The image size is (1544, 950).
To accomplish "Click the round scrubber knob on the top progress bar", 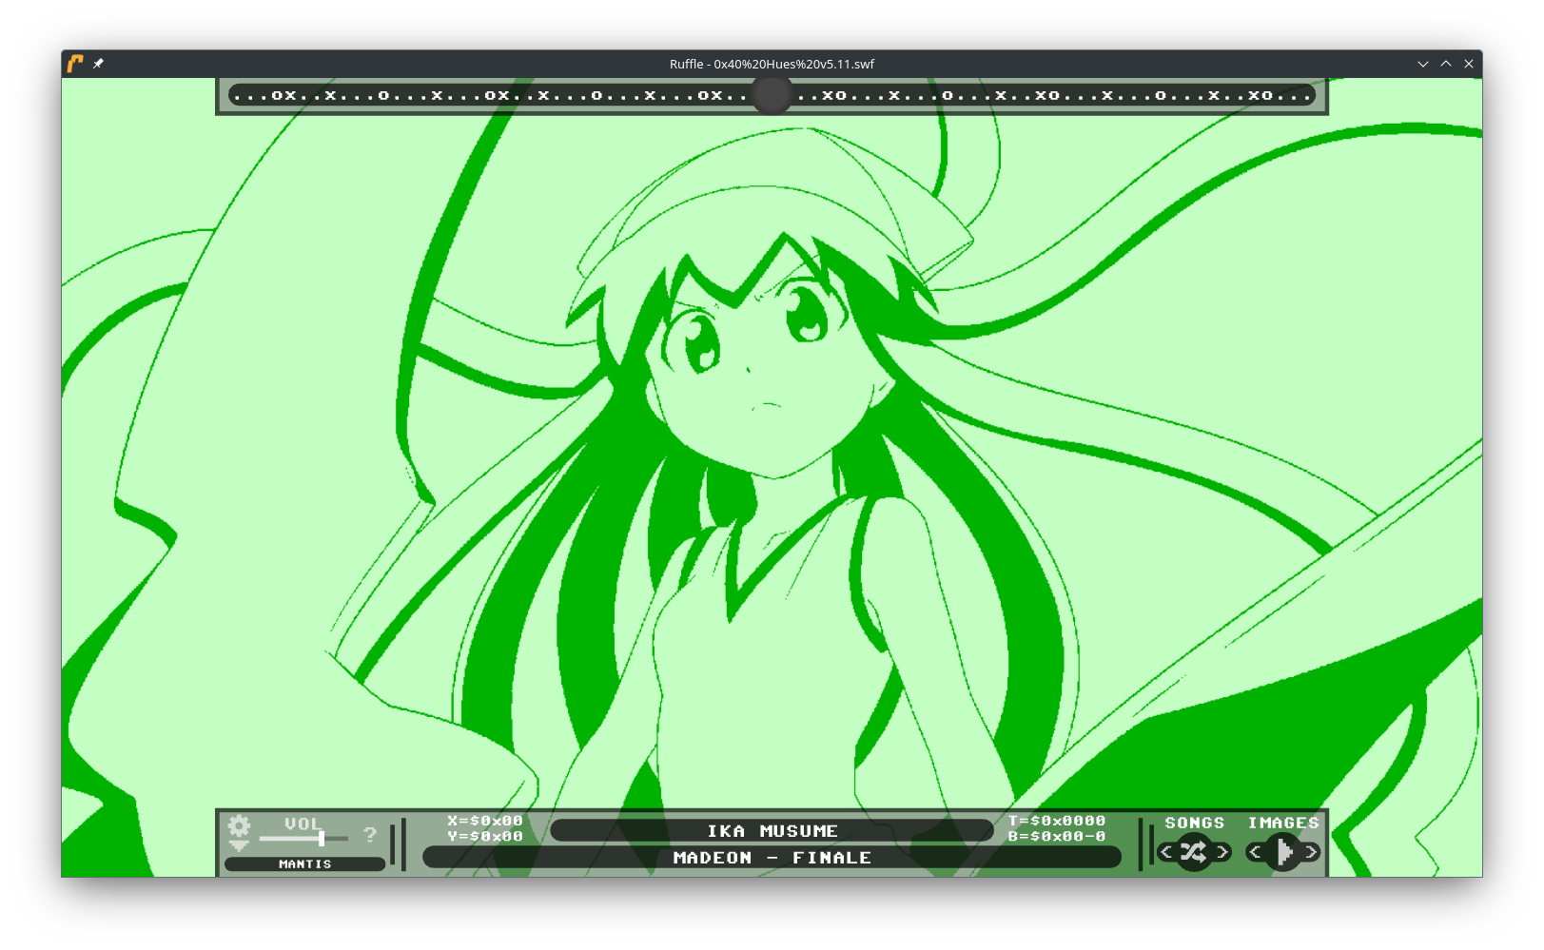I will tap(772, 95).
